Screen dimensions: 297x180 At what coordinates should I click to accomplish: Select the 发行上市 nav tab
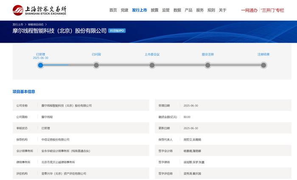click(140, 10)
